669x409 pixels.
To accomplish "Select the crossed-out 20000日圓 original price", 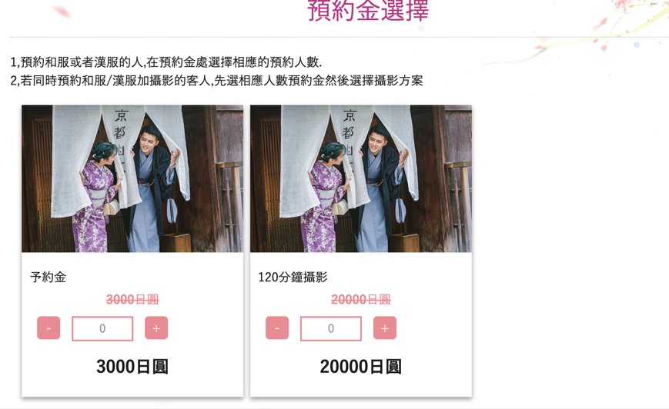I will pyautogui.click(x=361, y=300).
